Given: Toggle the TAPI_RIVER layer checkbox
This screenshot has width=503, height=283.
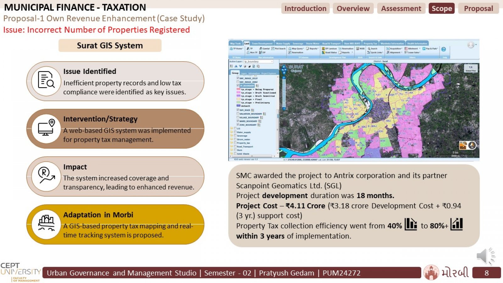Looking at the screenshot, I should (238, 110).
